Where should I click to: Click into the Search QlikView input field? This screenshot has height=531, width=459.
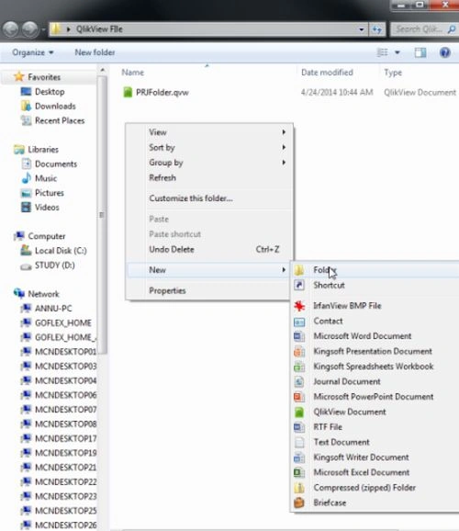420,29
